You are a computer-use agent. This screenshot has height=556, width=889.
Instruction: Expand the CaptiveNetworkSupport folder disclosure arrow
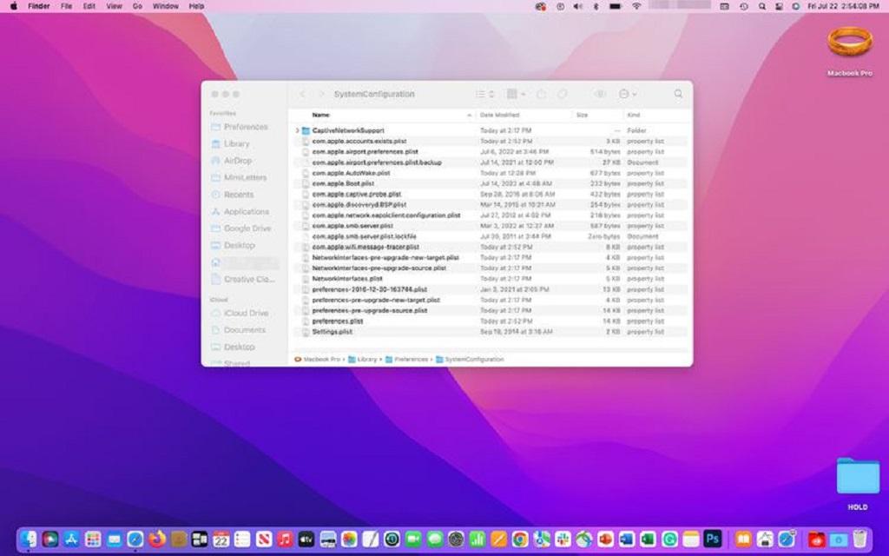coord(297,130)
